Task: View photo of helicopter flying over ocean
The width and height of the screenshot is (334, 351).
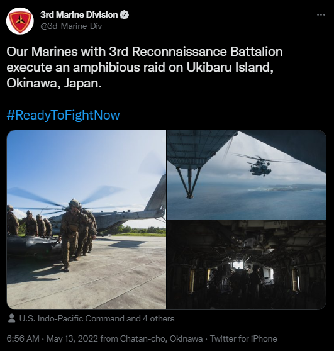Action: [247, 175]
